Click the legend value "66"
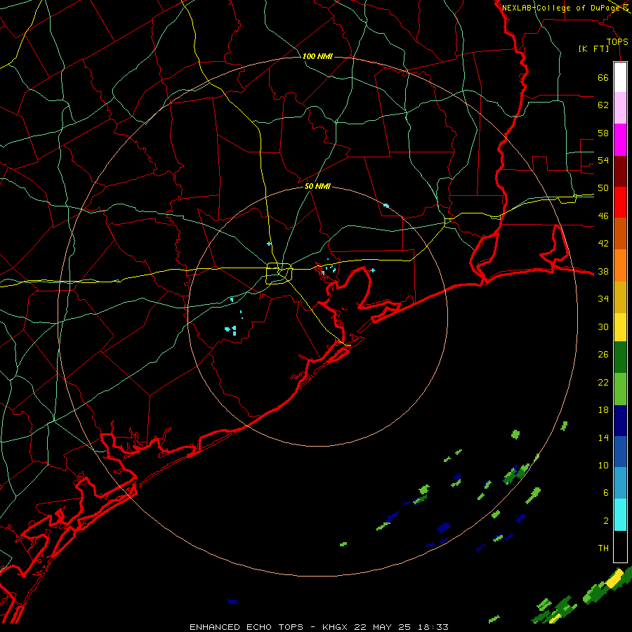Screen dimensions: 632x632 [603, 78]
